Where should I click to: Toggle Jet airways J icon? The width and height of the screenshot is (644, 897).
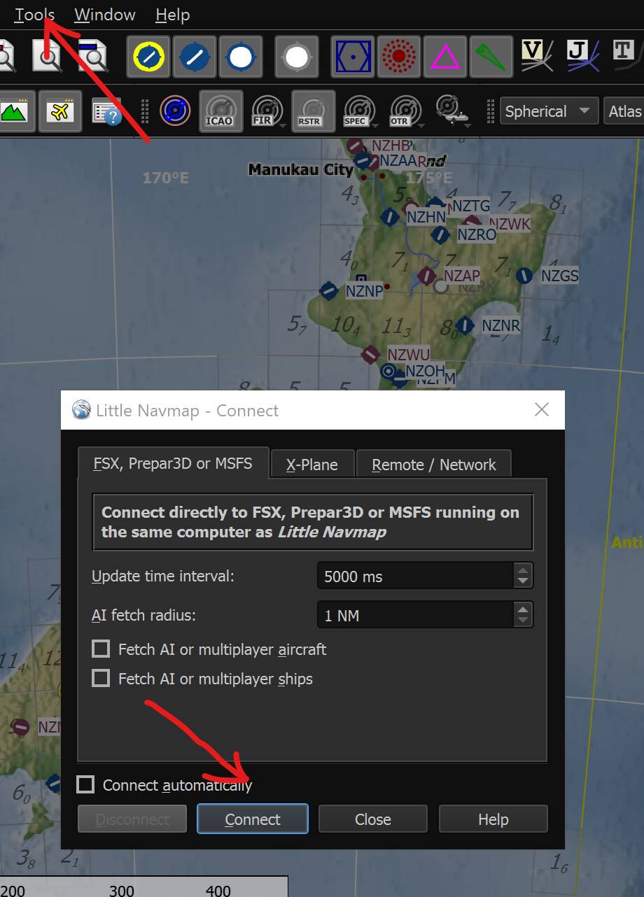point(582,55)
